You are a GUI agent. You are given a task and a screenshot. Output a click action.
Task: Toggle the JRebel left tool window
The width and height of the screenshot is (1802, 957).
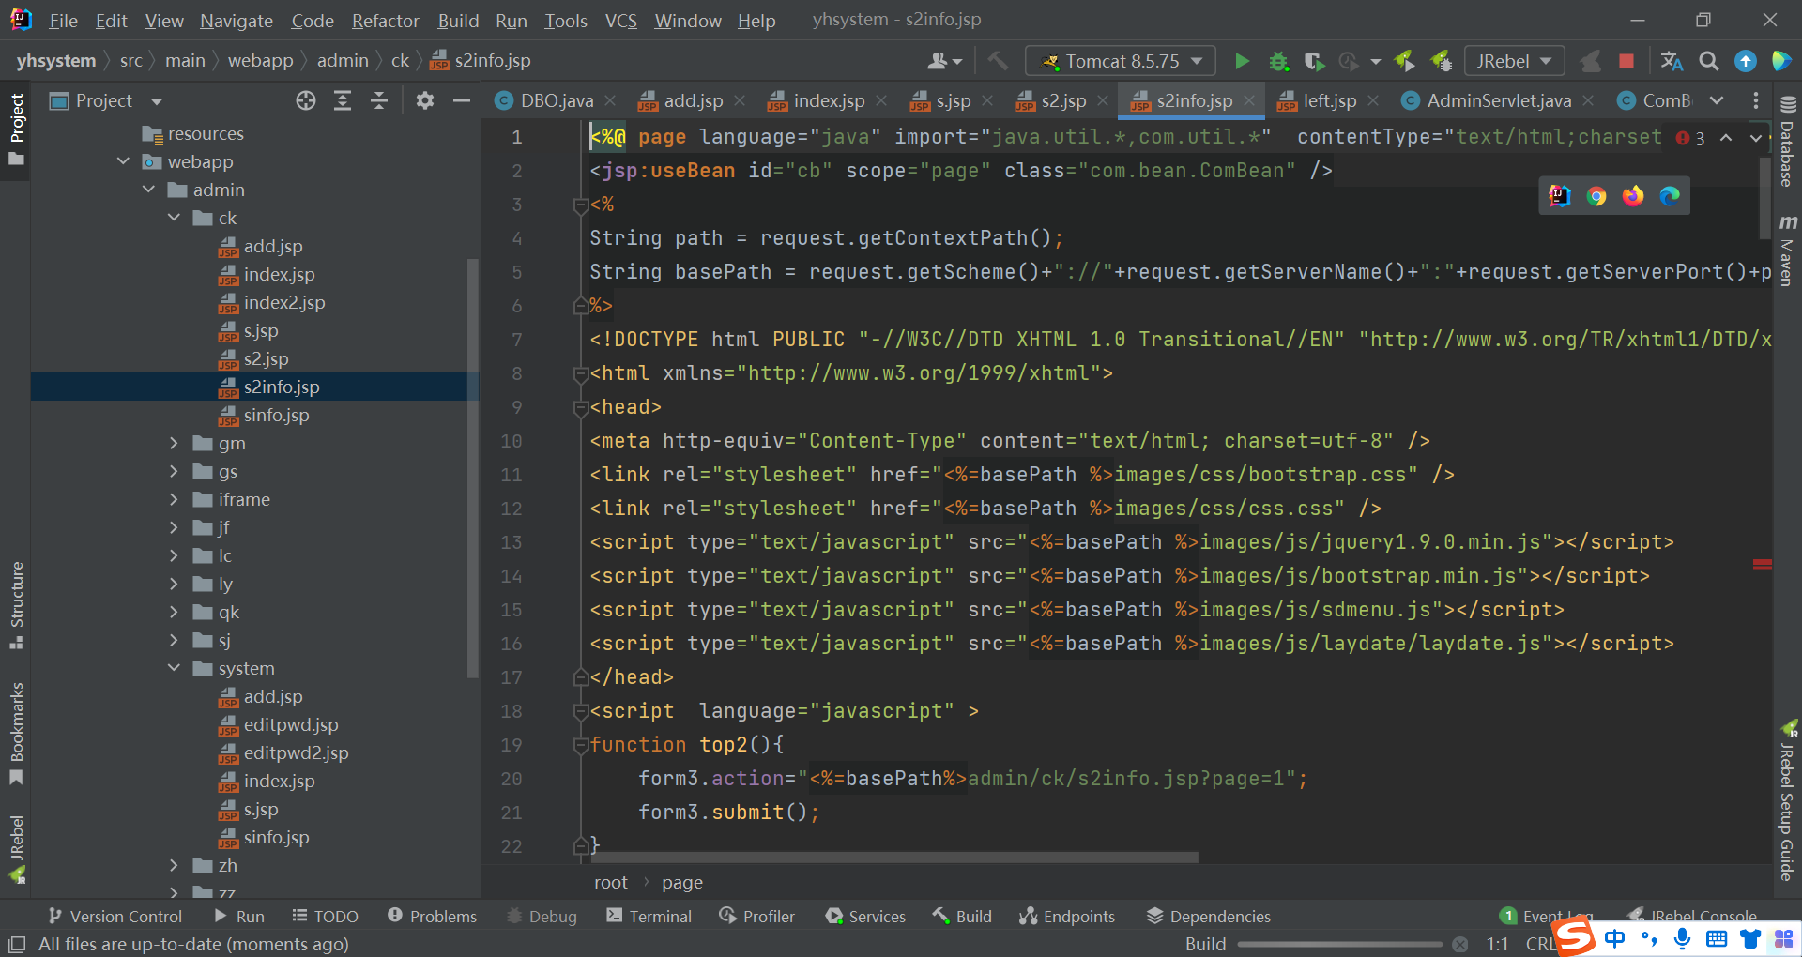16,850
